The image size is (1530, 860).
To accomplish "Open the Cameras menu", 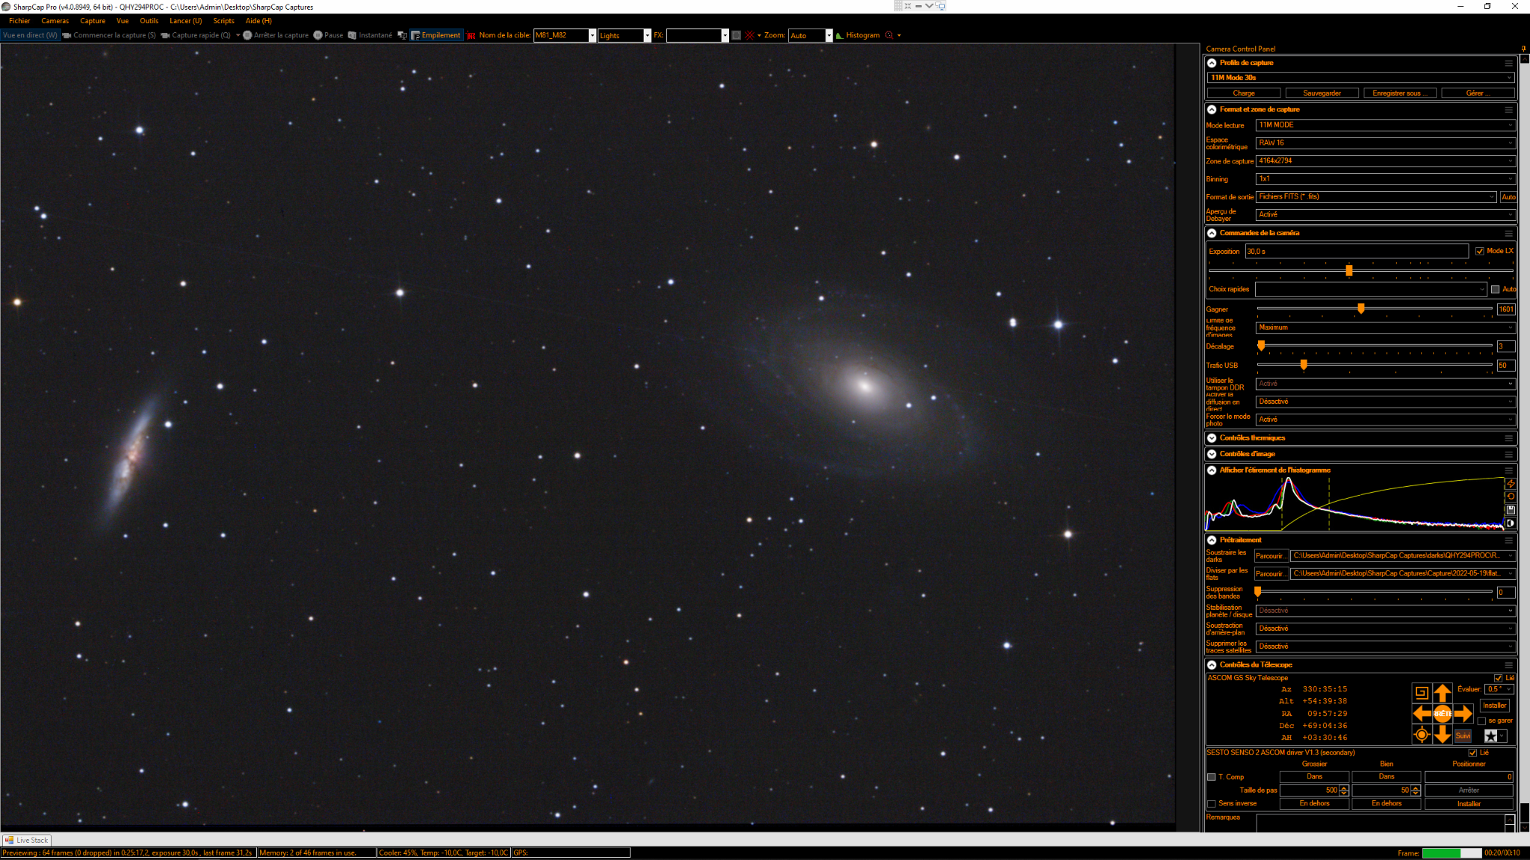I will [55, 21].
